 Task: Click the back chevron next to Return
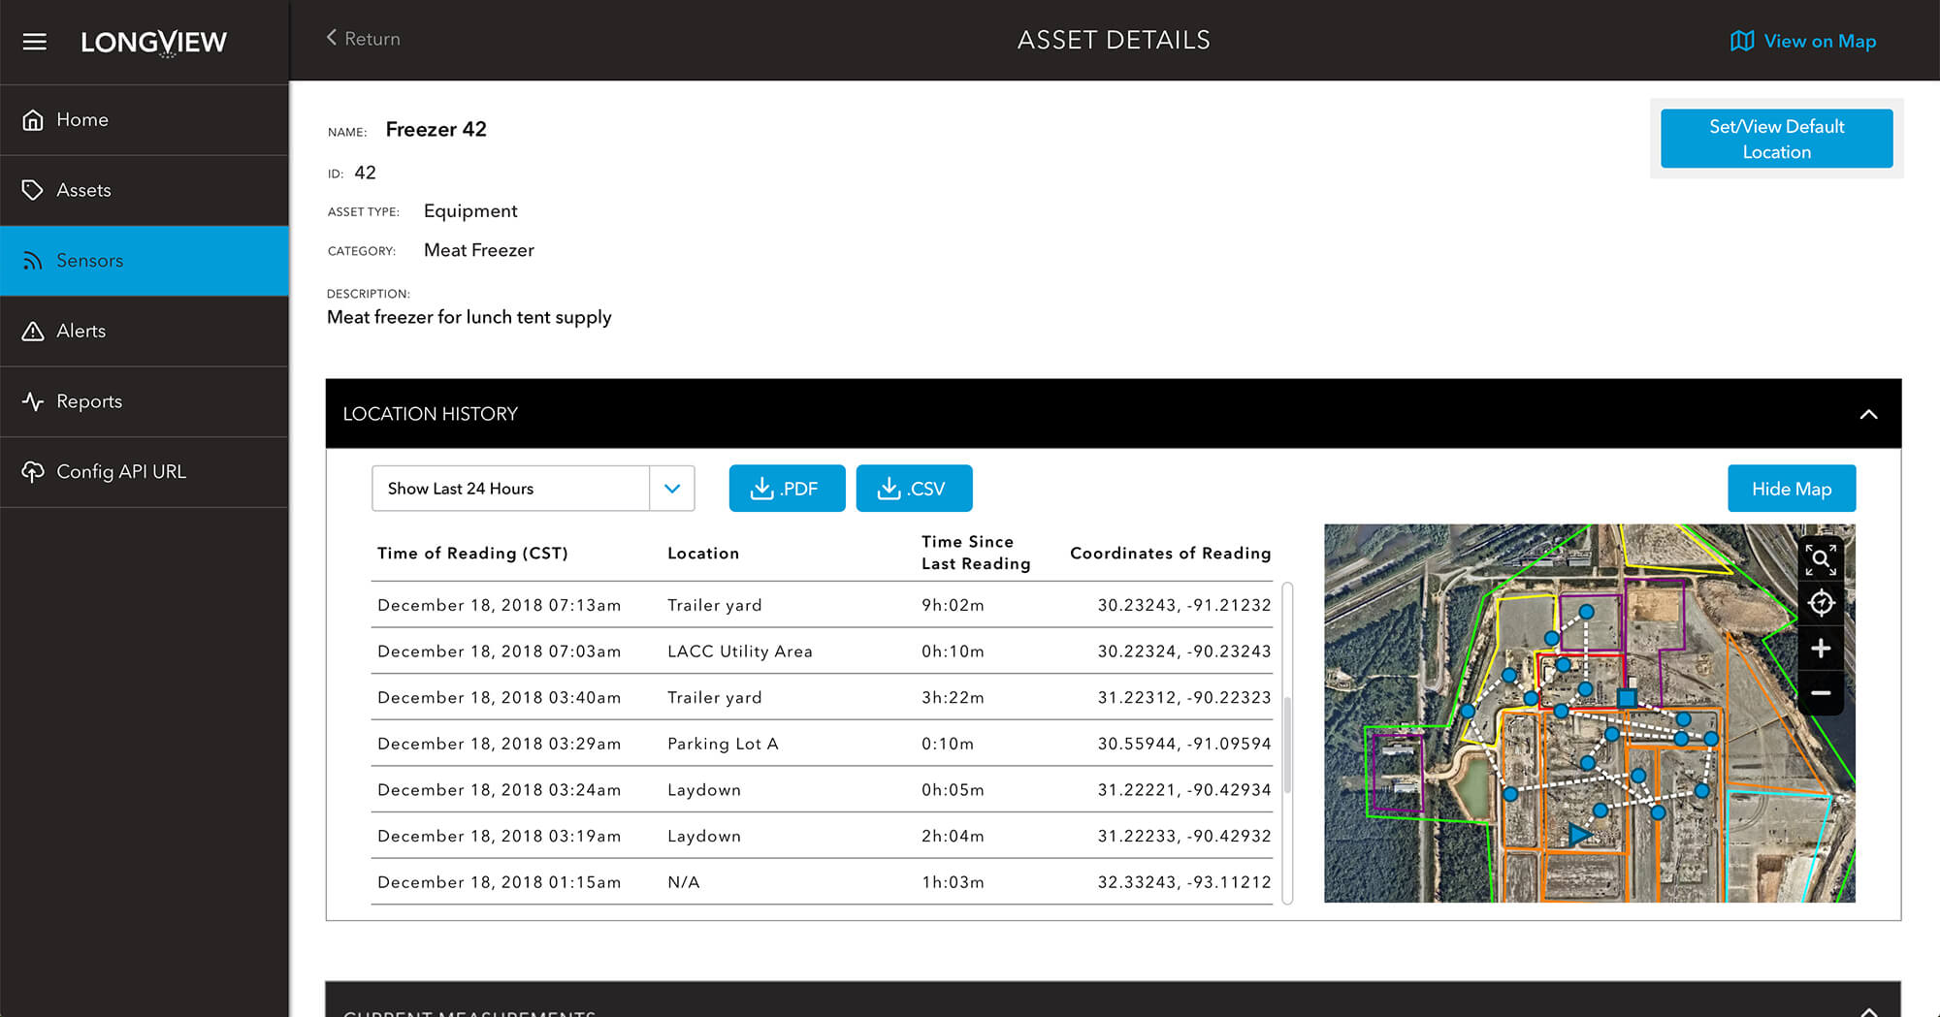[x=332, y=38]
